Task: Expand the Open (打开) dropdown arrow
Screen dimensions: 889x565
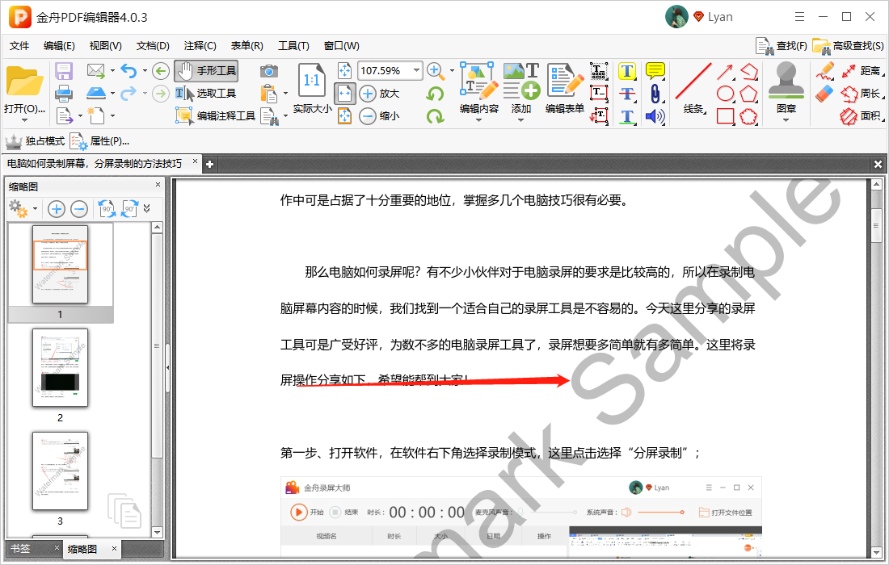Action: (24, 120)
